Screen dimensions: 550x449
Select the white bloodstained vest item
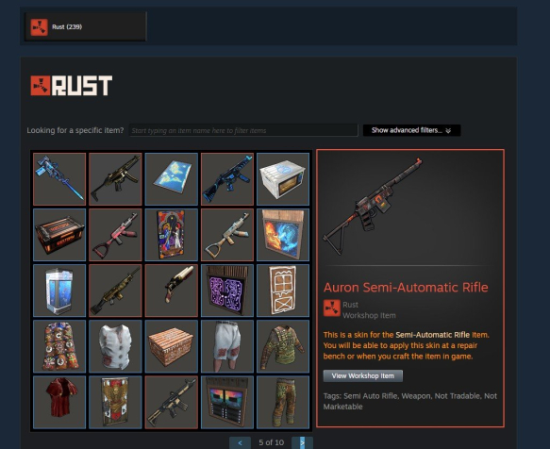pyautogui.click(x=115, y=346)
